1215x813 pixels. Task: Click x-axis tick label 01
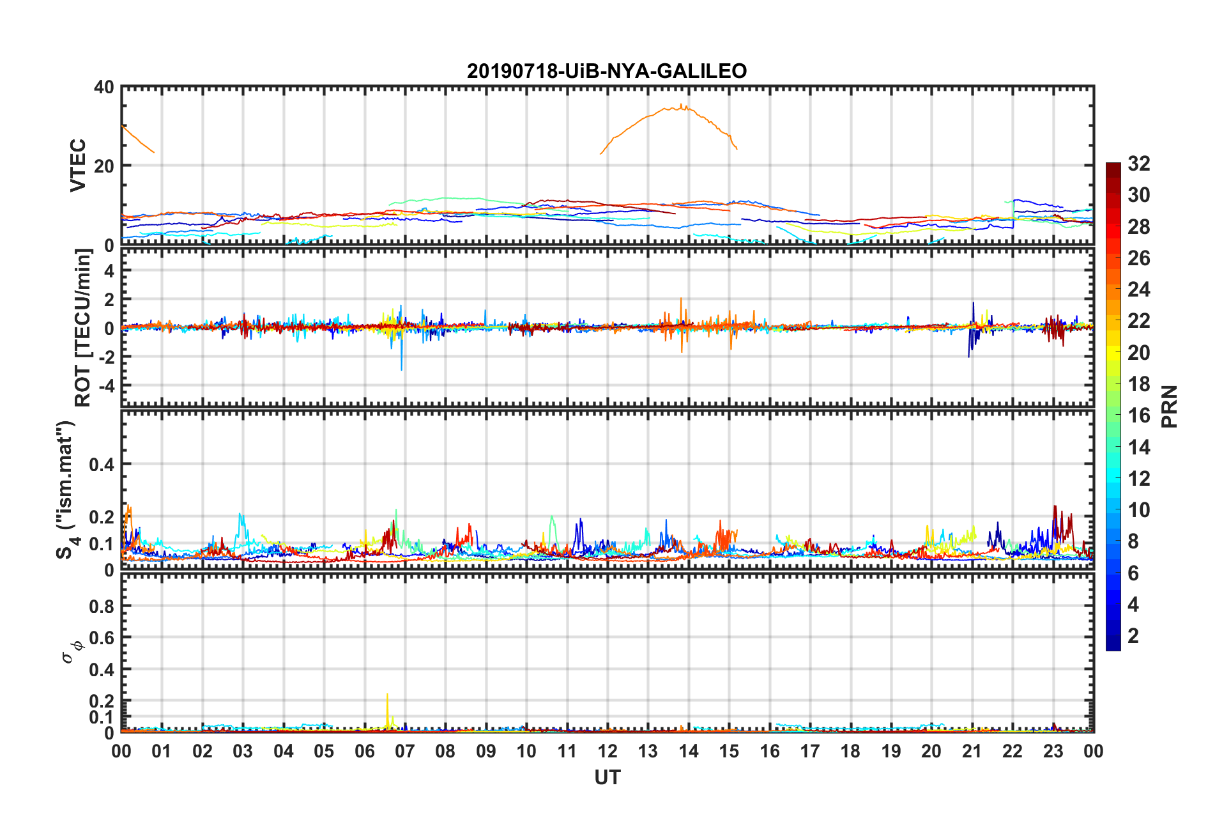click(162, 751)
